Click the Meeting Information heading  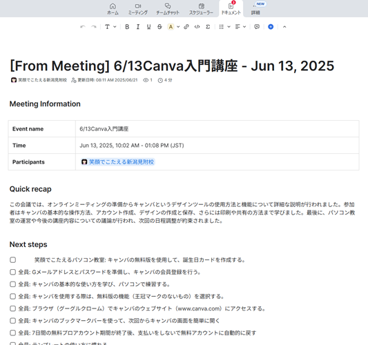[x=45, y=104]
